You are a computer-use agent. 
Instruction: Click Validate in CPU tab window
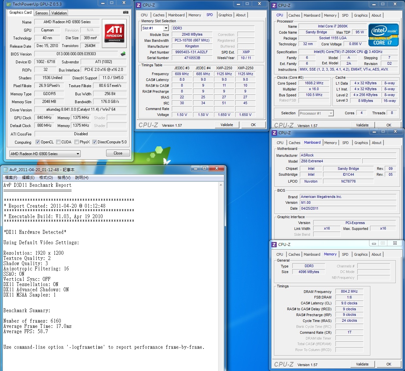[x=362, y=125]
